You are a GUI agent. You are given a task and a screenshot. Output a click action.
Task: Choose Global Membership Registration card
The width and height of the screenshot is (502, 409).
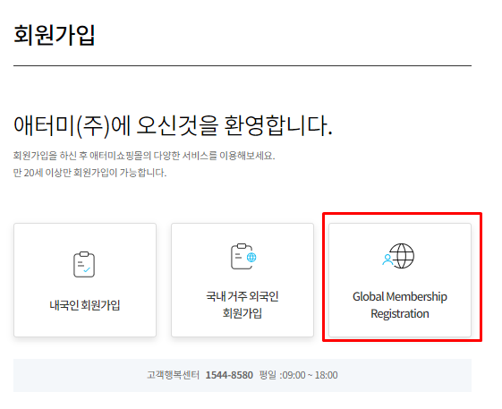click(400, 280)
